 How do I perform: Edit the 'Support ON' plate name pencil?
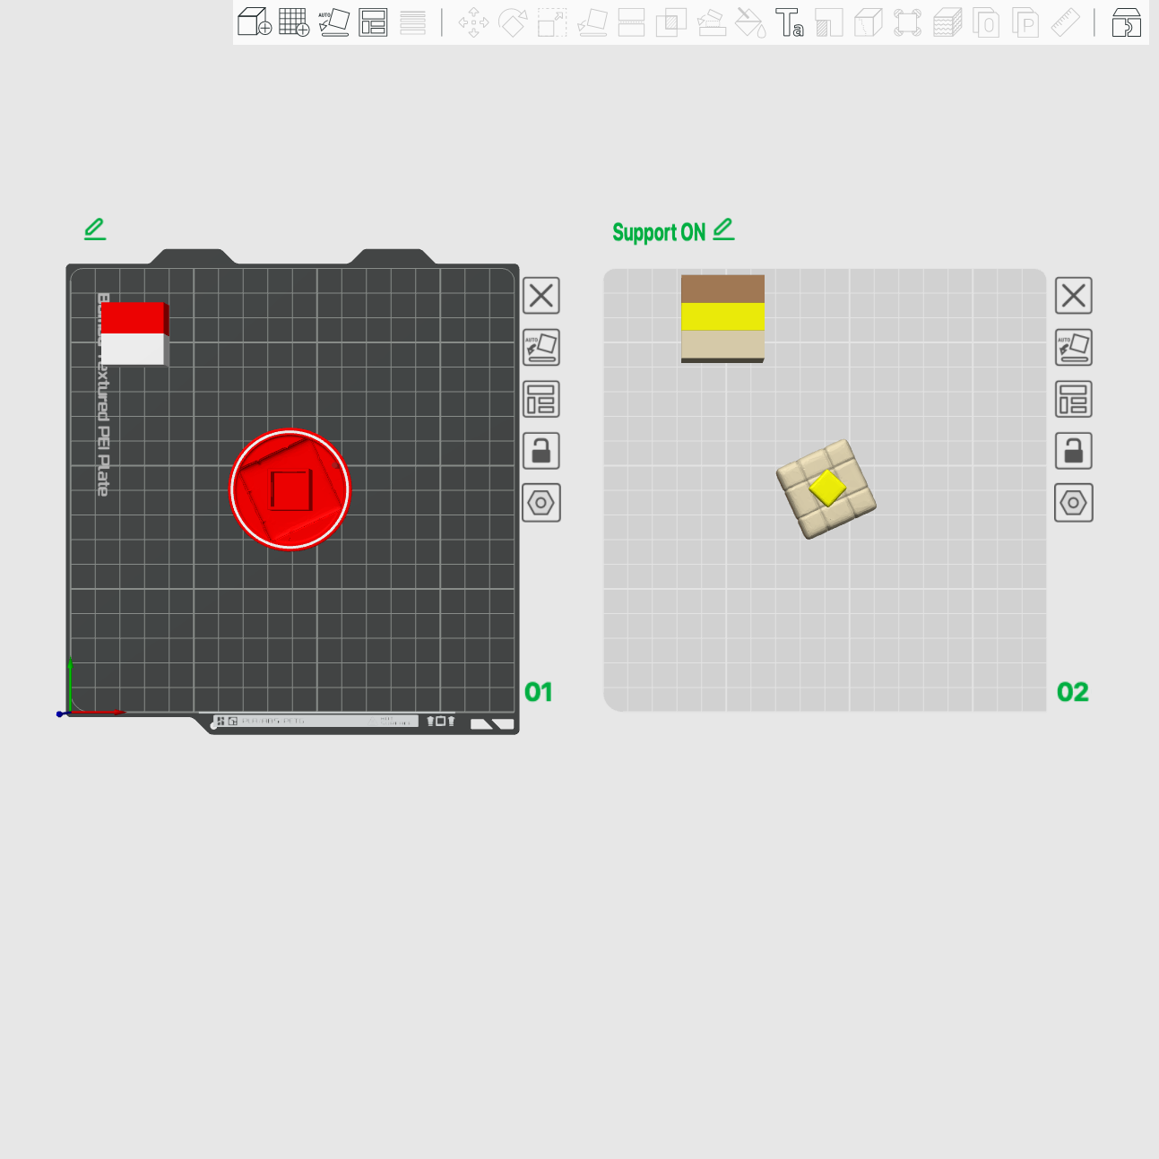point(724,229)
